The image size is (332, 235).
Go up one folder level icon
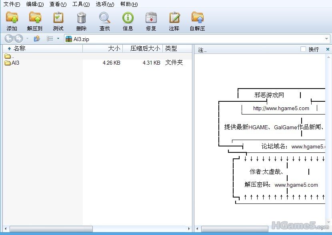click(37, 39)
